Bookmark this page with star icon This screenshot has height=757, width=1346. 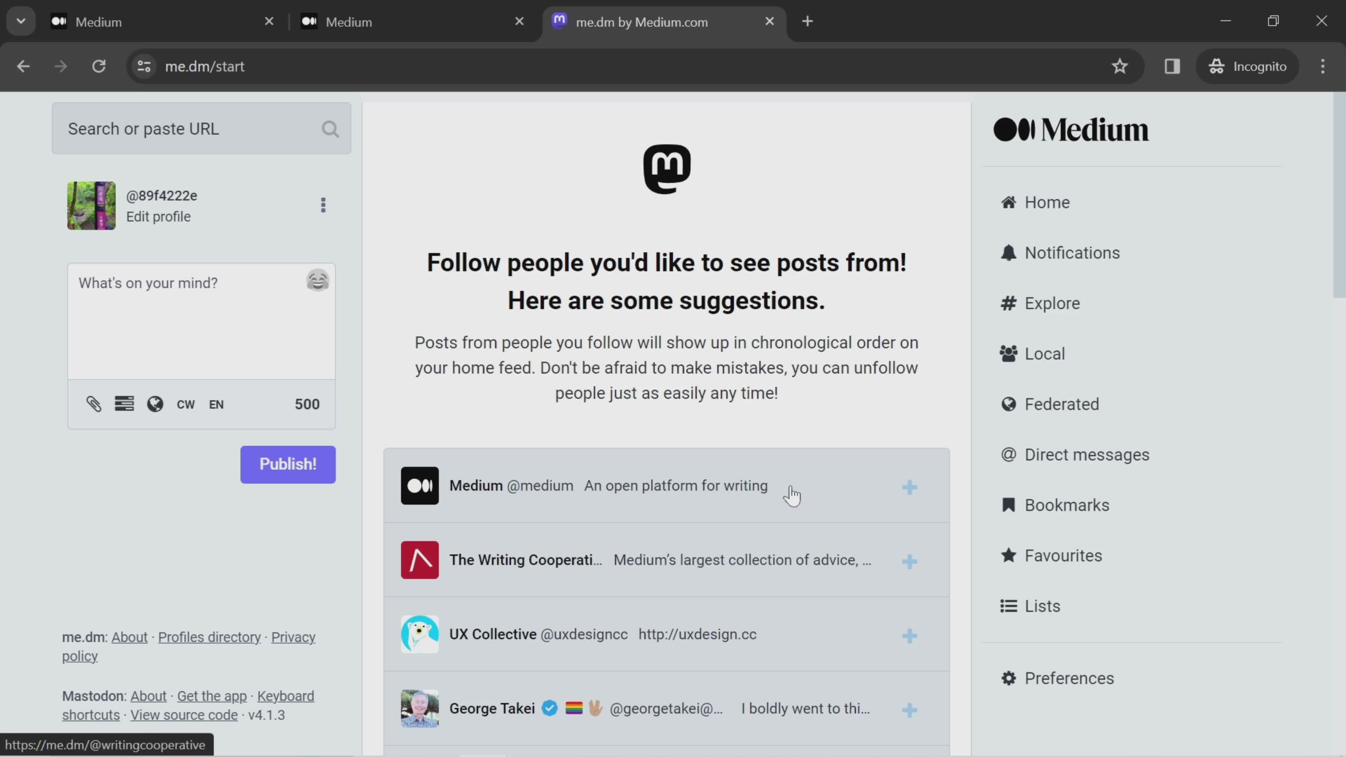1120,66
